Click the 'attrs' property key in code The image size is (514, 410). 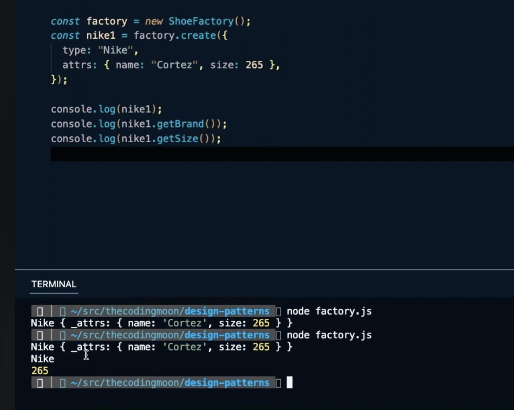[77, 65]
